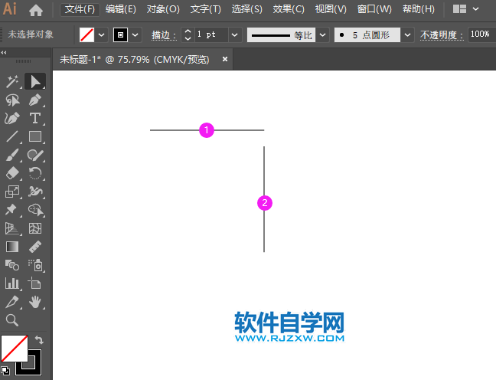
Task: Select the Rotate tool
Action: [35, 174]
